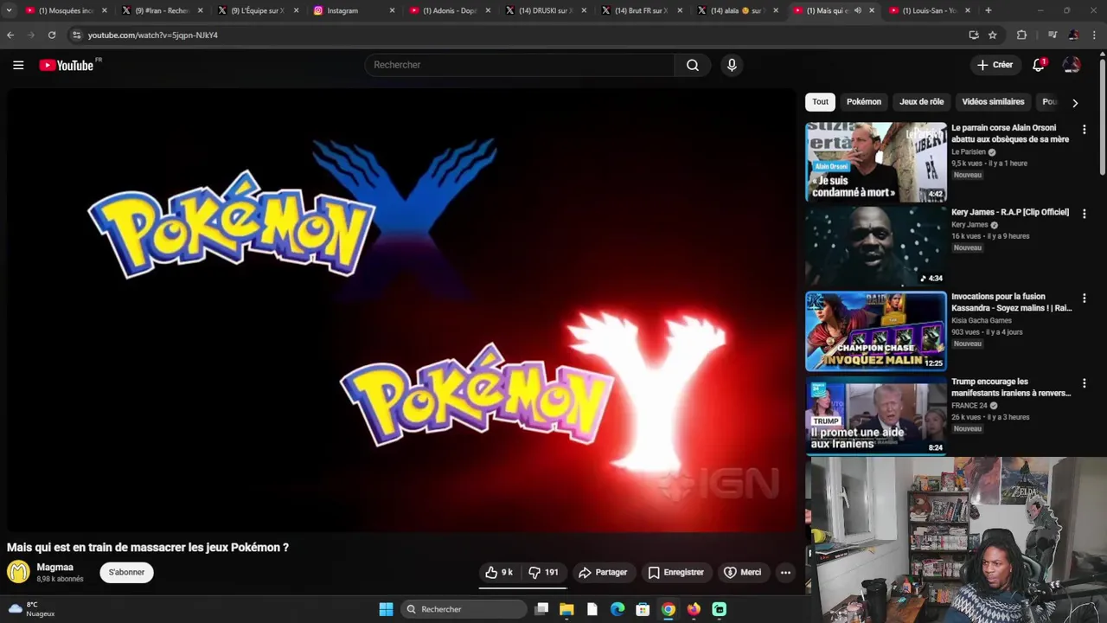Screen dimensions: 1107x623
Task: Open the Alain Orsoni video thumbnail
Action: click(x=875, y=162)
